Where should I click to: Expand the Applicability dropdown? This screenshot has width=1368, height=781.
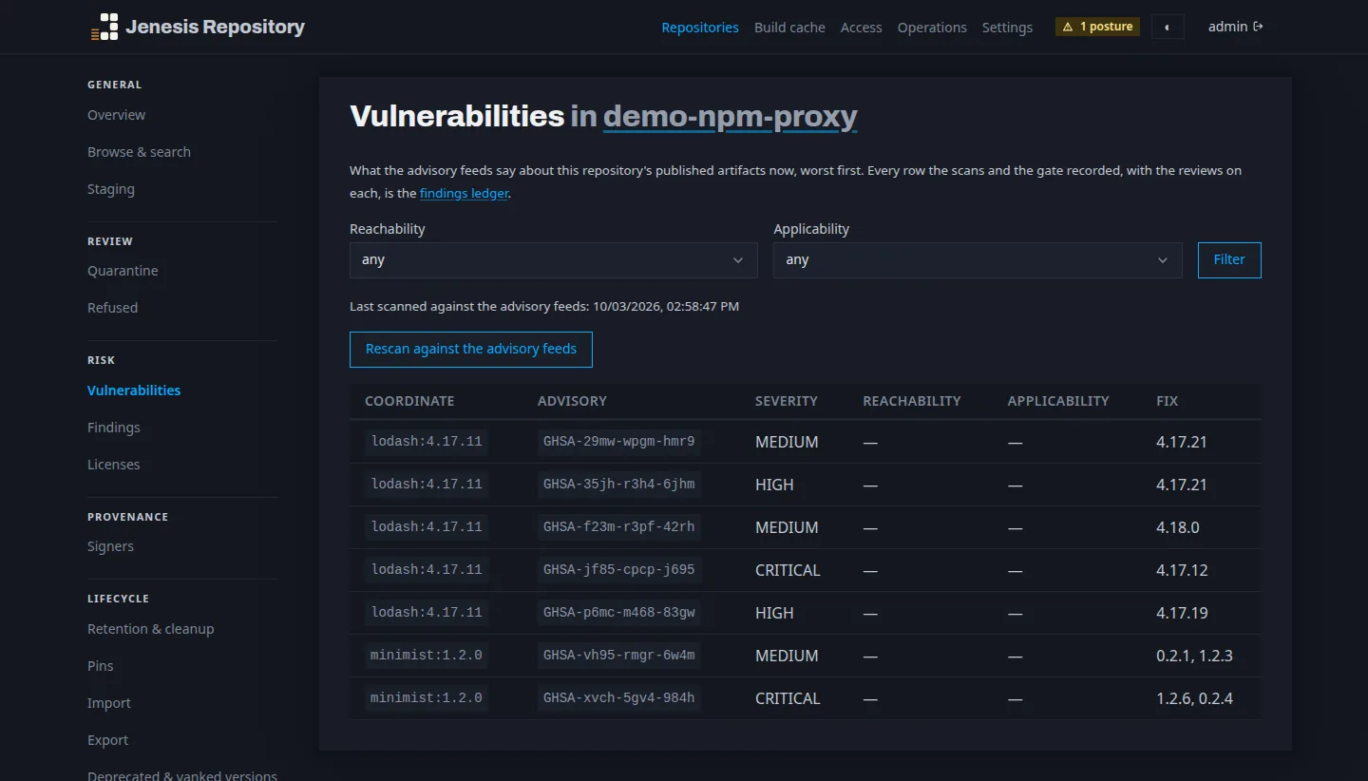coord(978,260)
